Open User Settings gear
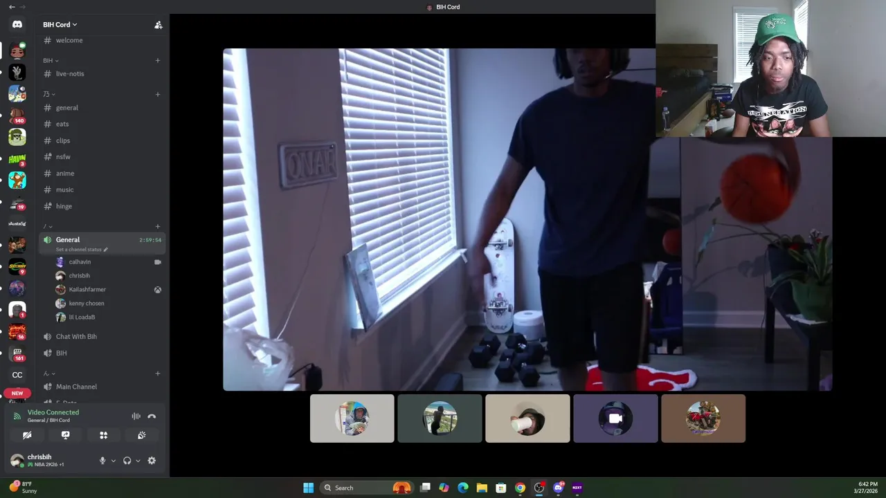 pos(152,461)
